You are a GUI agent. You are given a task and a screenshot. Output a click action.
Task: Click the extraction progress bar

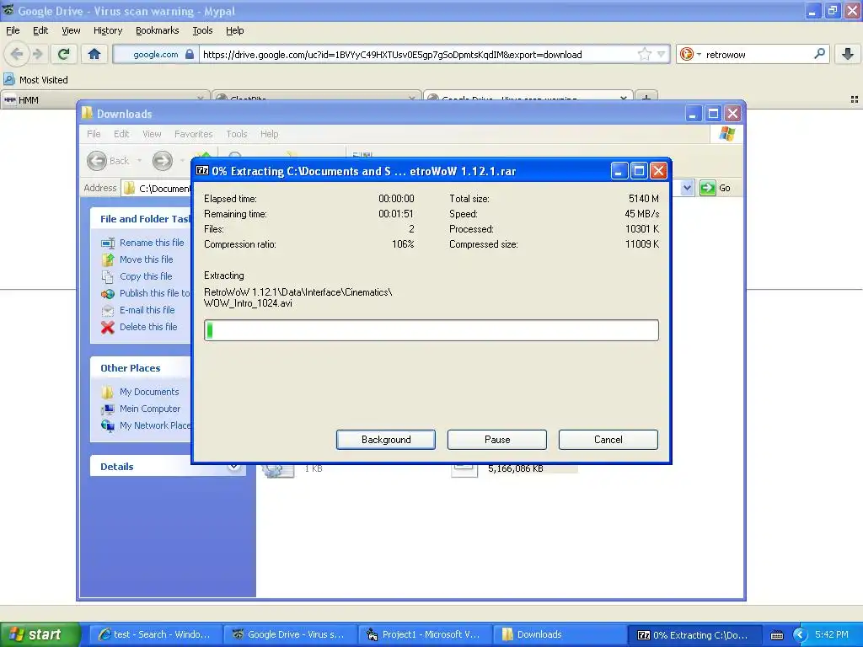[431, 330]
